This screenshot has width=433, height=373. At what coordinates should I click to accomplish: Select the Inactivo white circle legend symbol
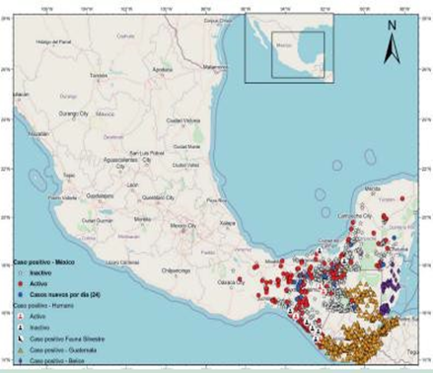(21, 273)
